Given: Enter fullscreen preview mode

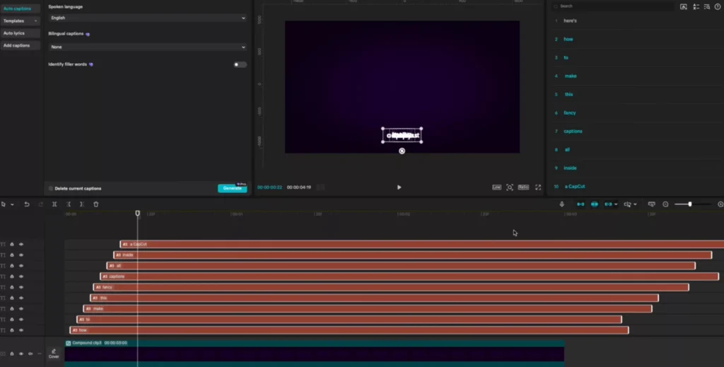Looking at the screenshot, I should point(538,187).
